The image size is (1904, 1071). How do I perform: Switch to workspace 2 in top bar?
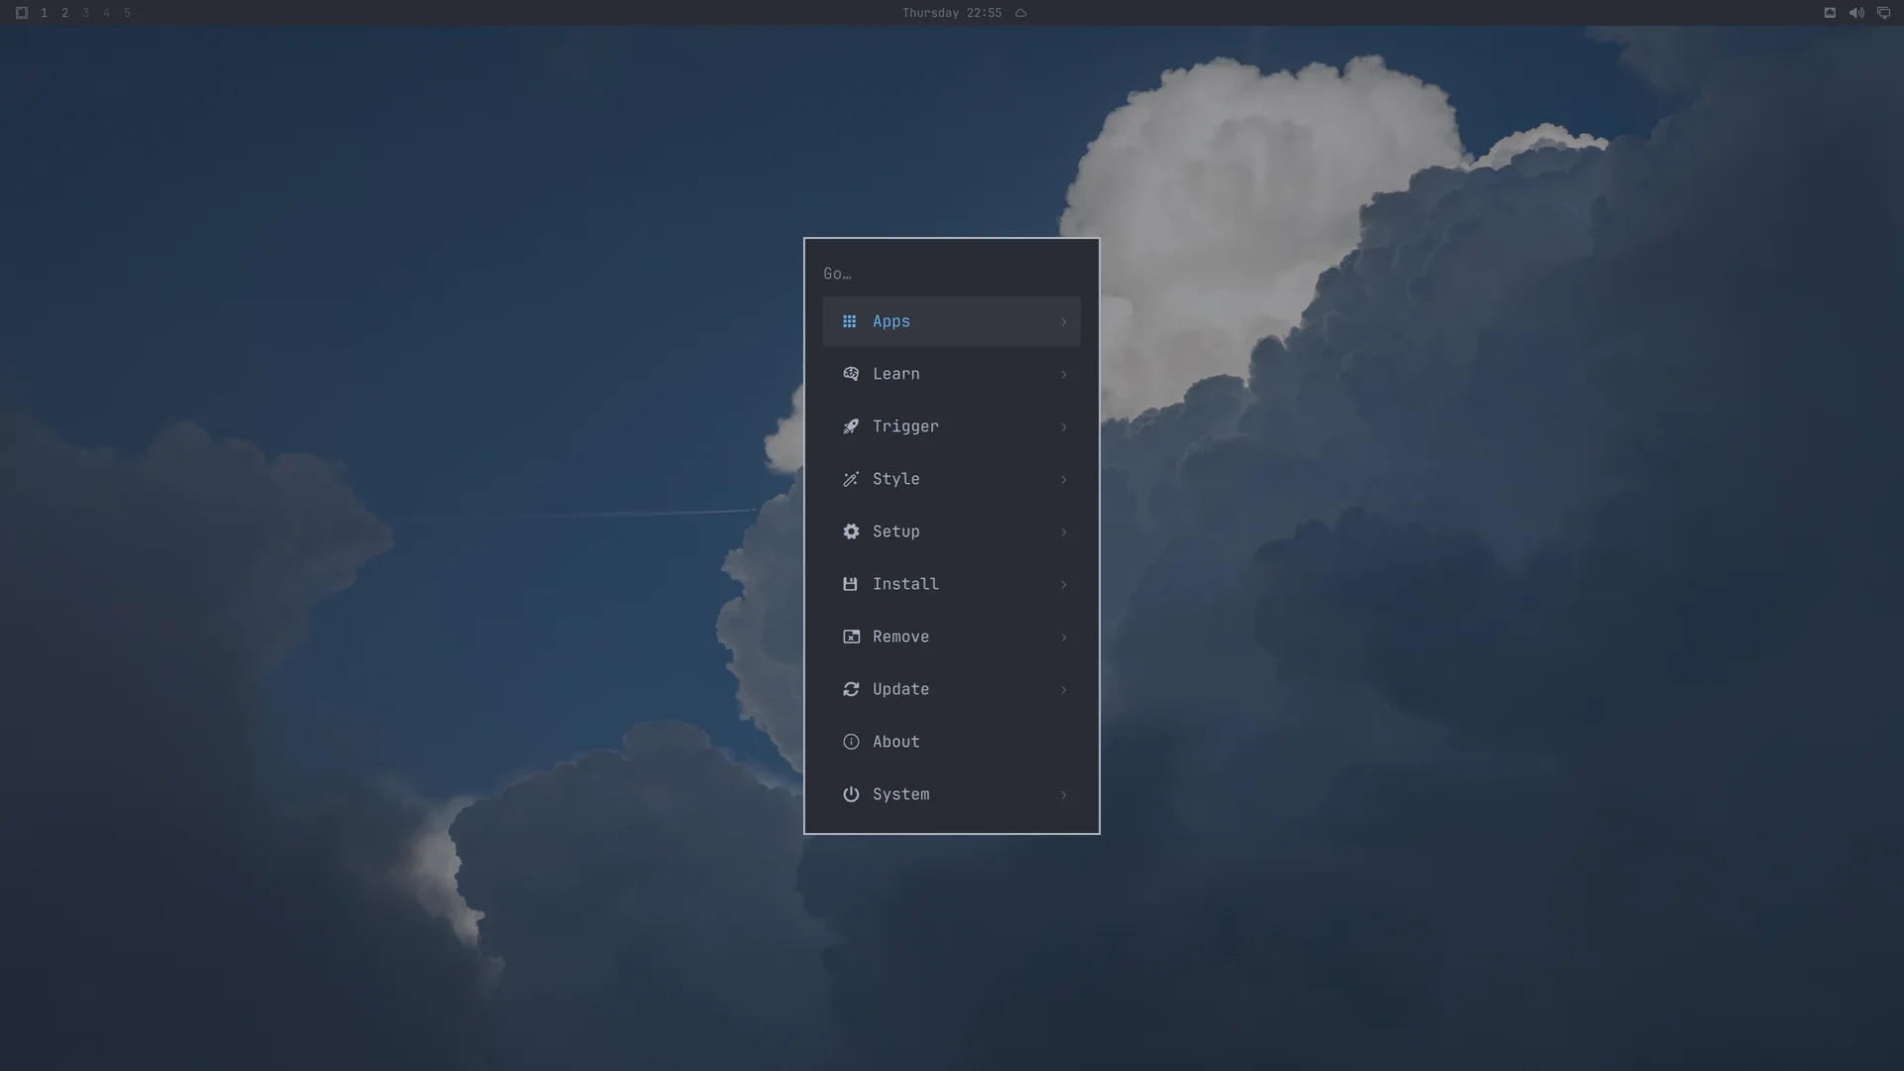(64, 13)
